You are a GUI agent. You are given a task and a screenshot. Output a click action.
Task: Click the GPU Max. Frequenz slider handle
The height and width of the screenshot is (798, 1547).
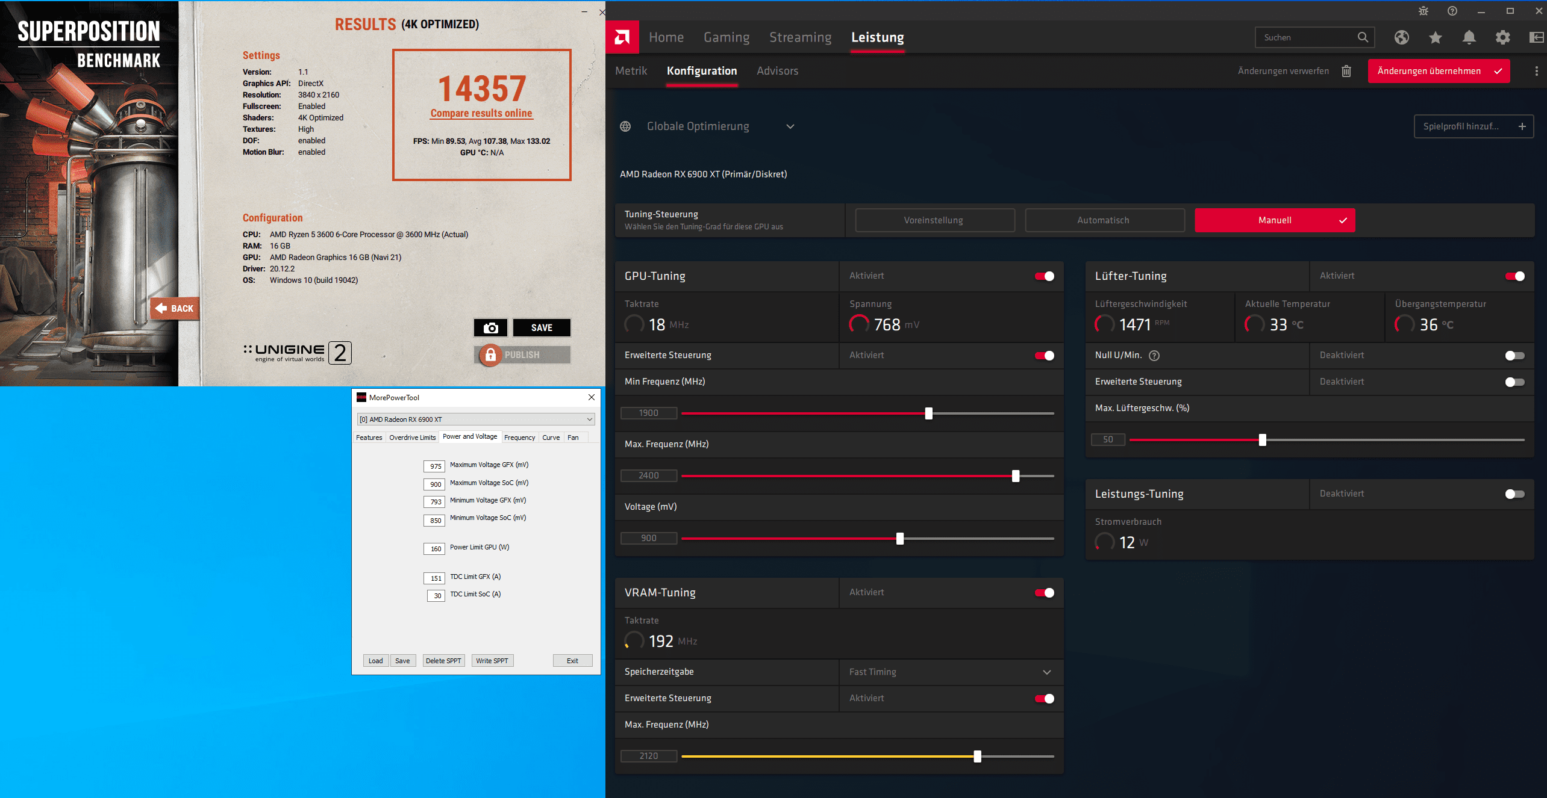(1016, 476)
